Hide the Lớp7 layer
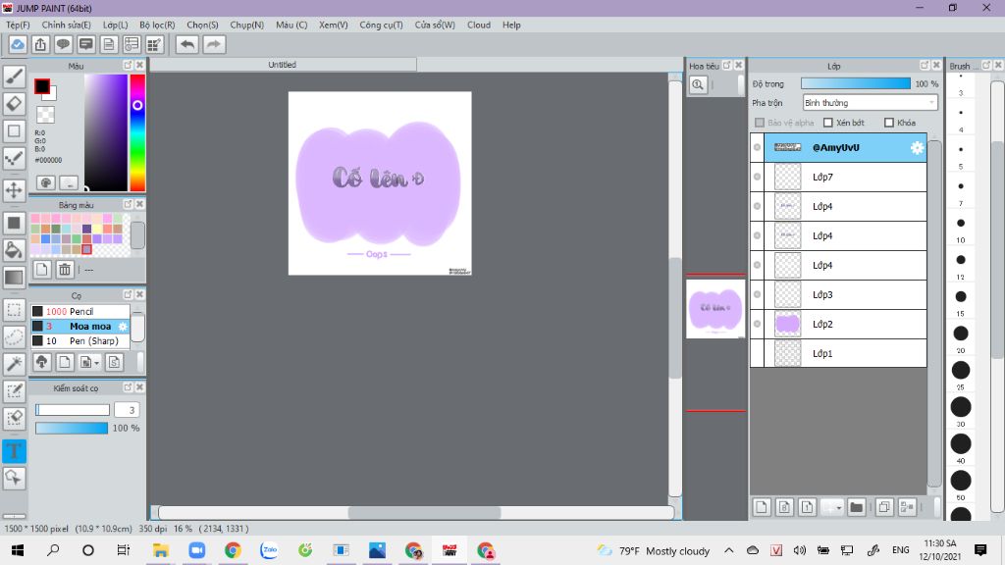 (x=757, y=177)
